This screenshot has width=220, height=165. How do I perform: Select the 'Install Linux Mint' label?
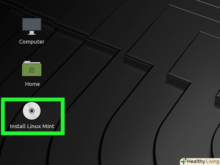[32, 126]
